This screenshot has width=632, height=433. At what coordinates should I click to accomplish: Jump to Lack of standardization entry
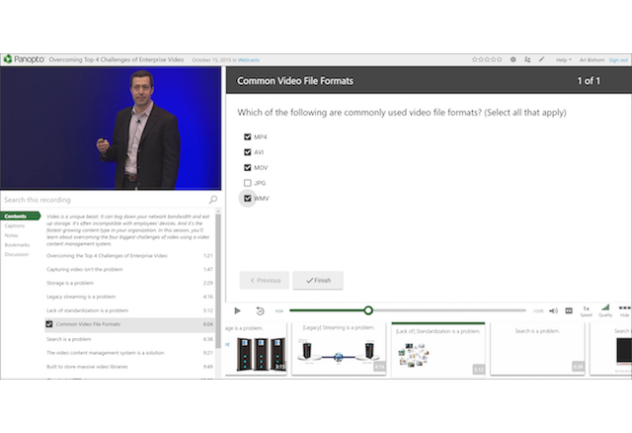tap(129, 310)
